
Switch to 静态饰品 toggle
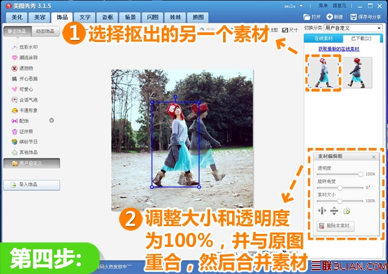pos(17,32)
